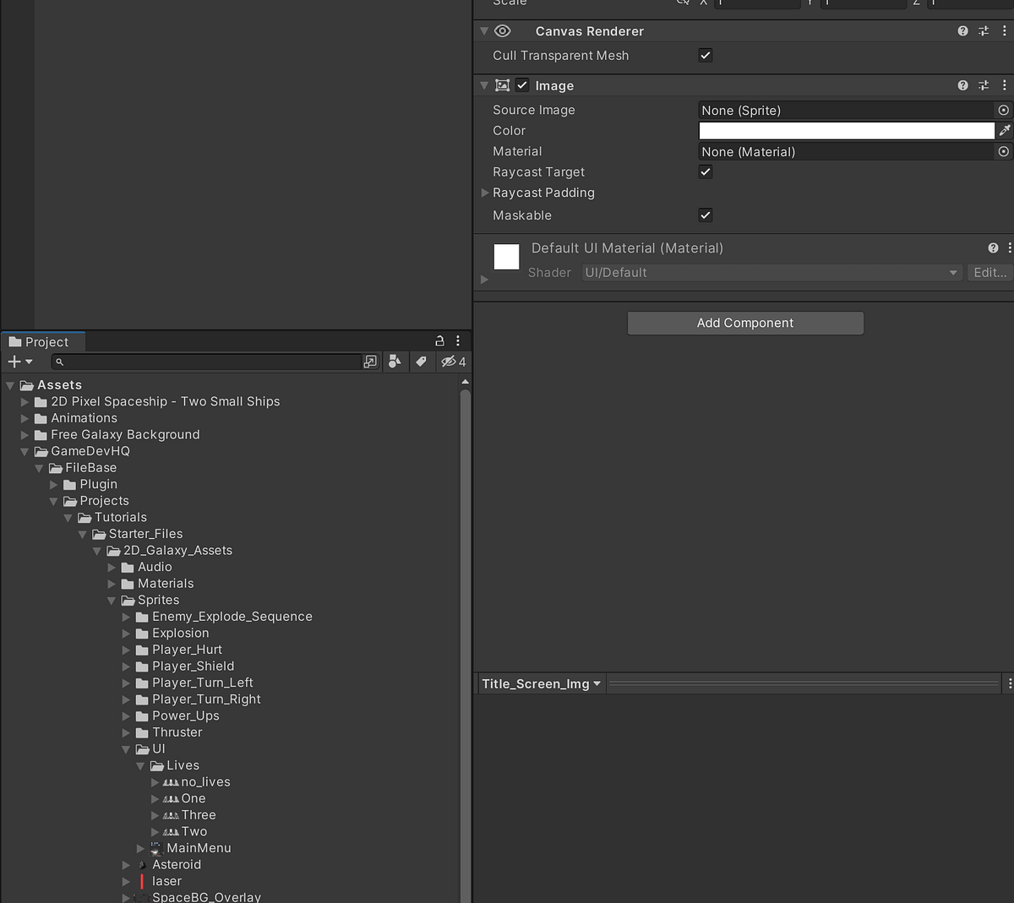Screen dimensions: 1014x903
Task: Expand the Raycast Padding section
Action: (x=483, y=193)
